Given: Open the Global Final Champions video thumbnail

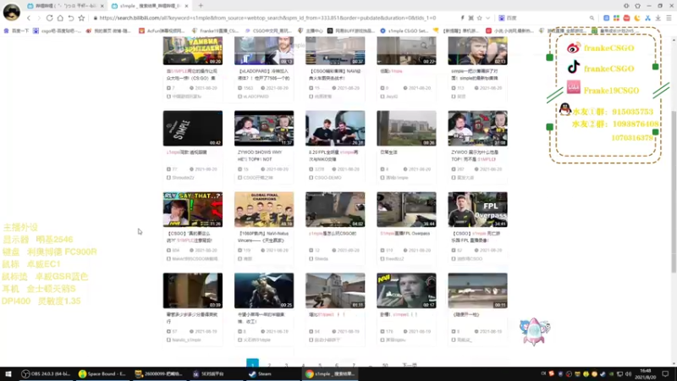Looking at the screenshot, I should click(264, 209).
